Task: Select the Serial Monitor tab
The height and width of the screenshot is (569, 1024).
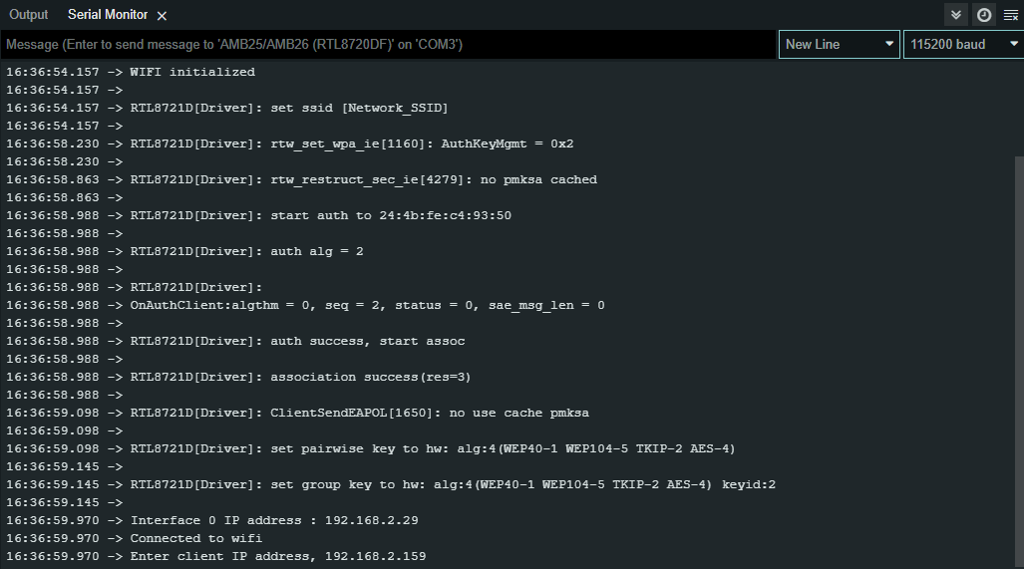Action: click(x=107, y=15)
